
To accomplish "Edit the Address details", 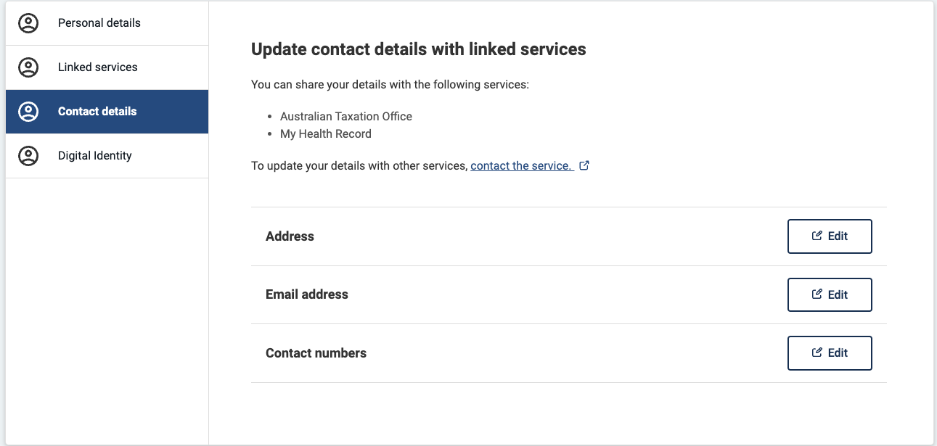I will click(830, 236).
